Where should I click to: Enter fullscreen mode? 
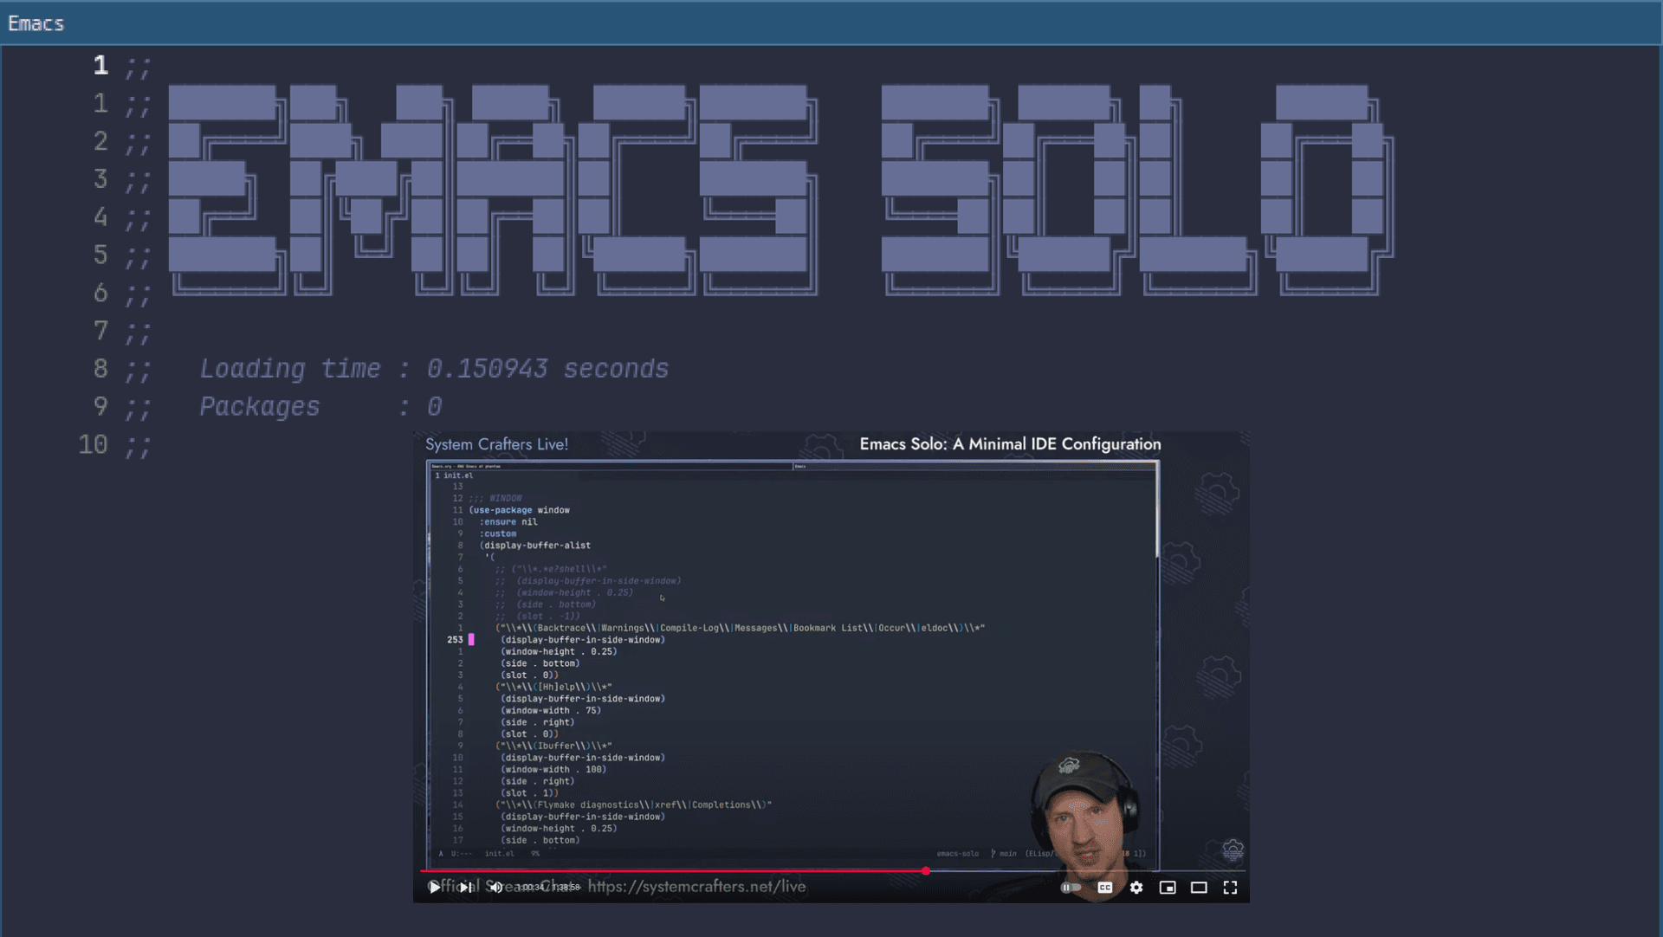(x=1230, y=887)
